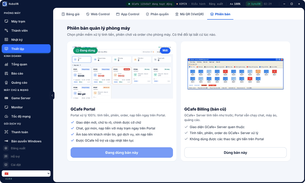Viewport: 305px width, 183px height.
Task: Click the Tổng quan chart icon
Action: [6, 64]
